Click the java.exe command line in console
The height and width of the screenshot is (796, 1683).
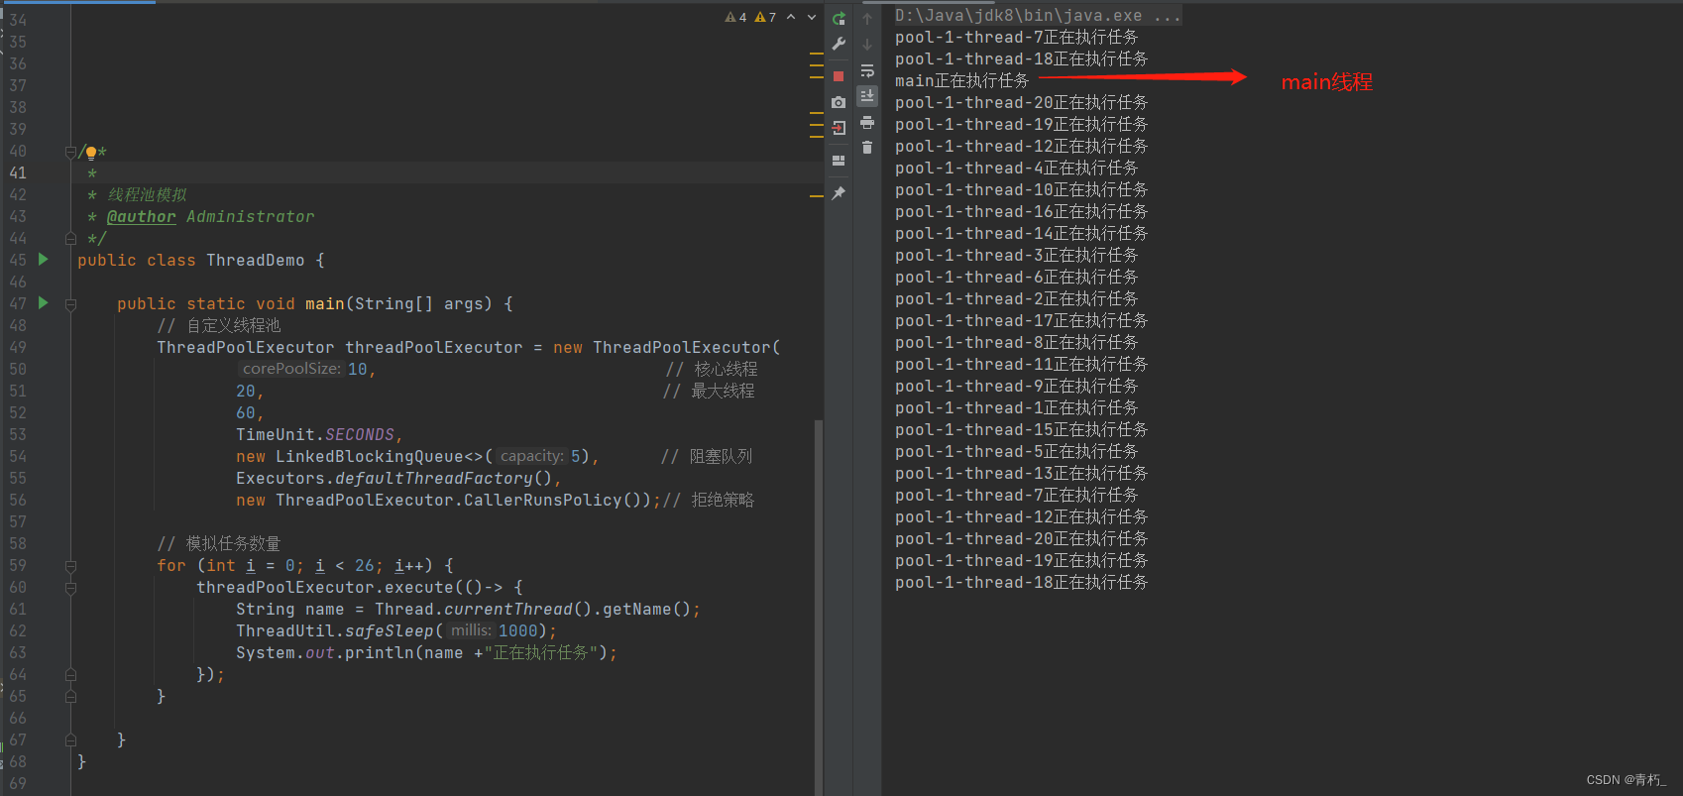pyautogui.click(x=1038, y=16)
